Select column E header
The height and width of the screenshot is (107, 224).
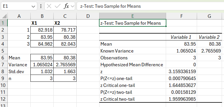click(133, 16)
